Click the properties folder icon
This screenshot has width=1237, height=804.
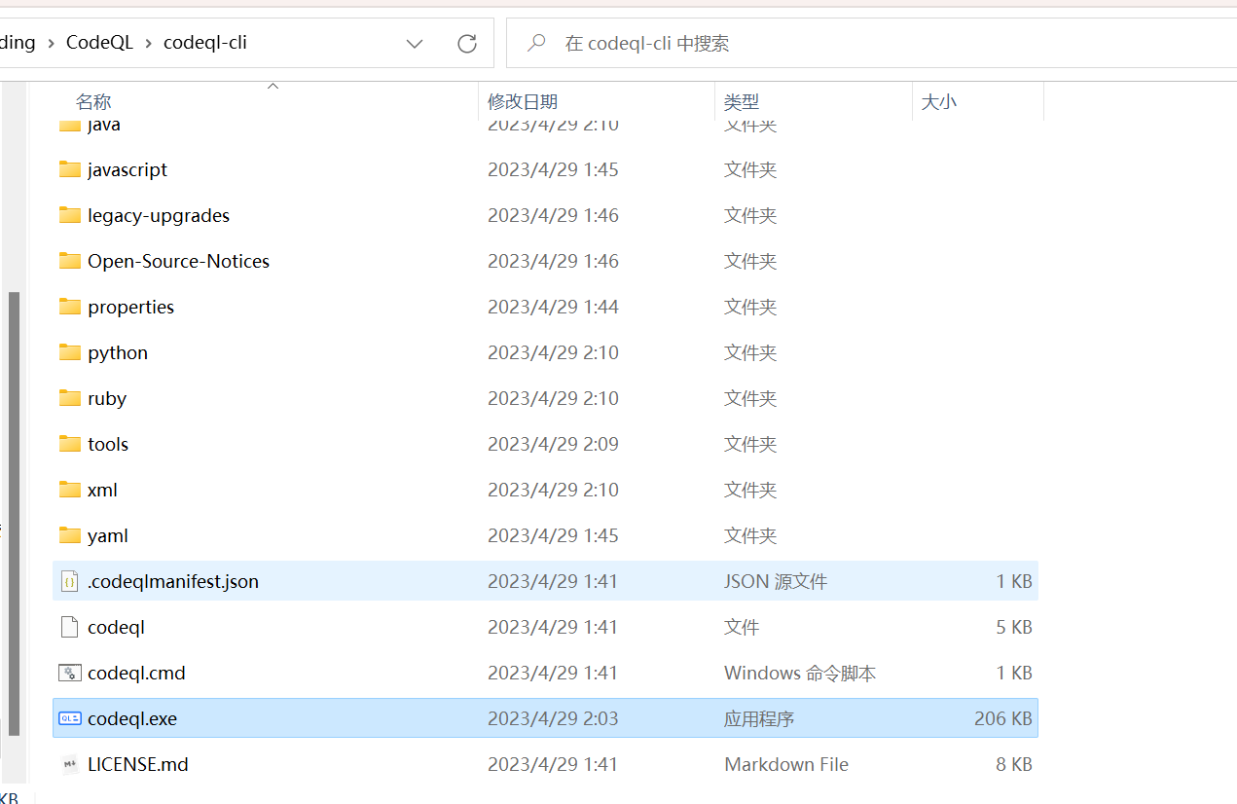pos(69,307)
